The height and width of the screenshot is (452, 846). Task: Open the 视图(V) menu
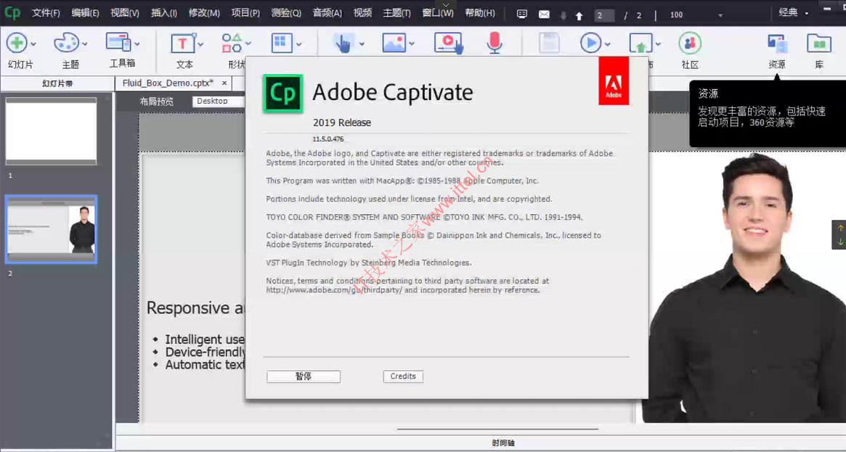point(125,13)
